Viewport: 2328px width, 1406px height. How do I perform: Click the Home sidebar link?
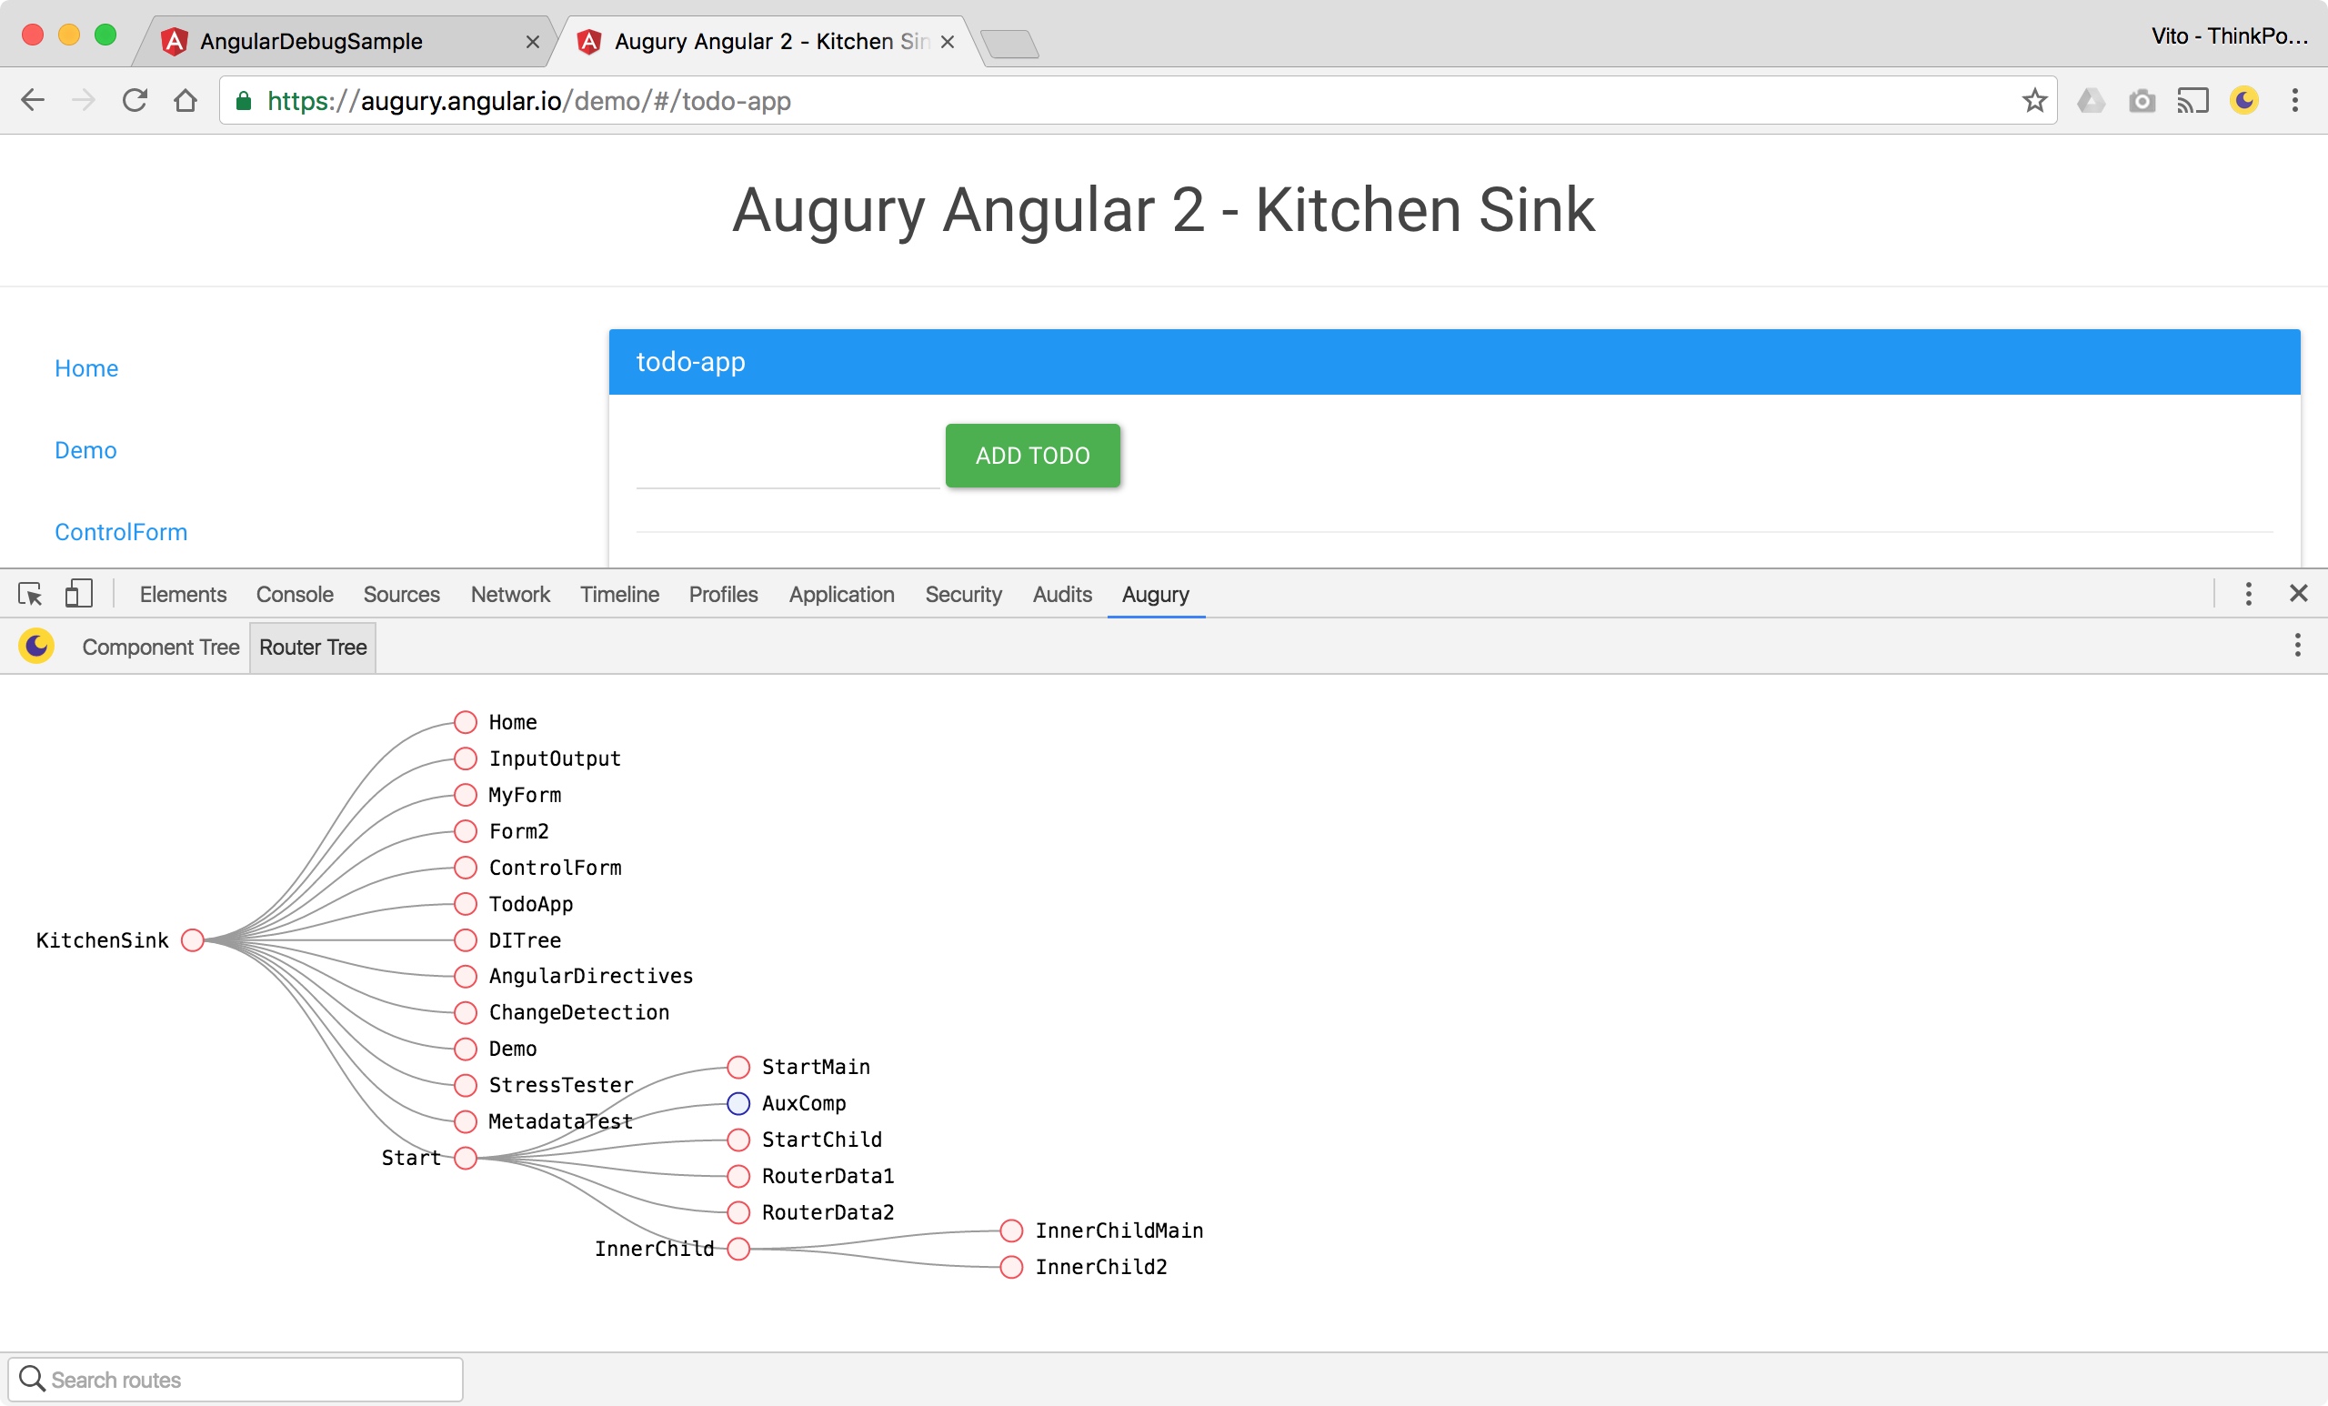point(86,368)
